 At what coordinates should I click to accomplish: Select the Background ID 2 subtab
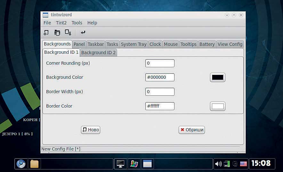coord(98,53)
